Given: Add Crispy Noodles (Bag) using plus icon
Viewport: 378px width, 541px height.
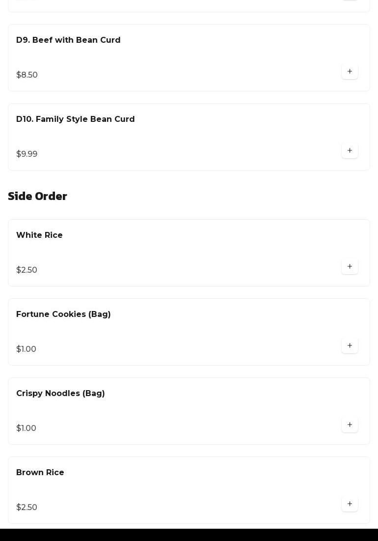Looking at the screenshot, I should coord(350,425).
